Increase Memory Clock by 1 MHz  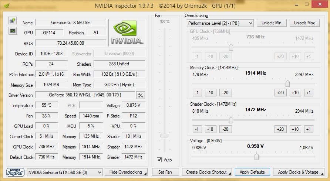pos(308,93)
